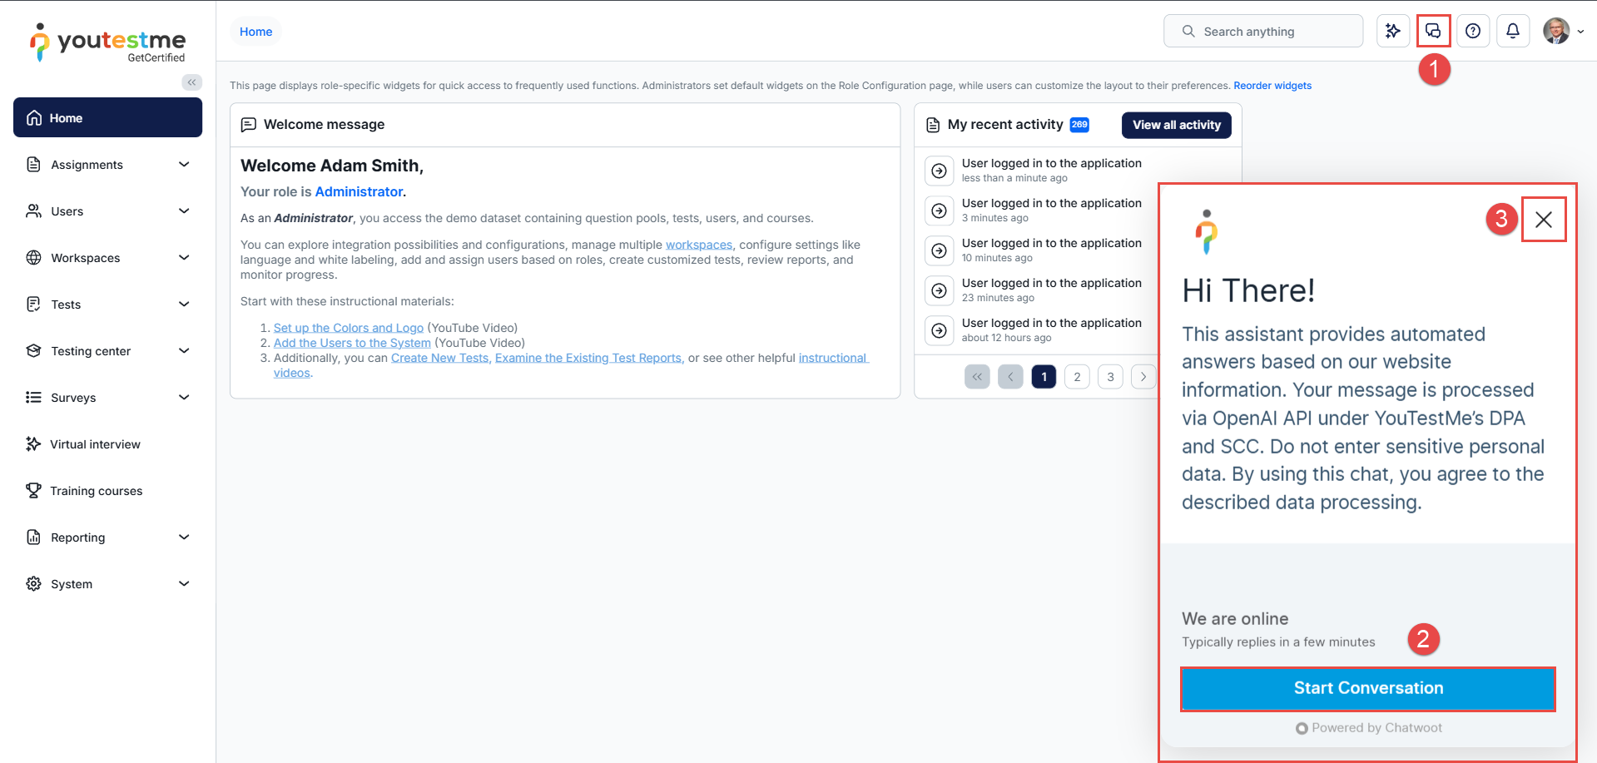
Task: Follow the Reorder widgets link
Action: click(x=1272, y=86)
